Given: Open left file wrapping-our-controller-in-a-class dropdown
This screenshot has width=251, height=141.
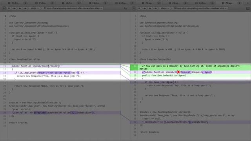Looking at the screenshot, I should pos(73,8).
